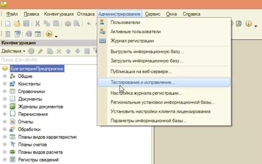Open the Правка menu
Image resolution: width=262 pixels, height=164 pixels.
[31, 14]
